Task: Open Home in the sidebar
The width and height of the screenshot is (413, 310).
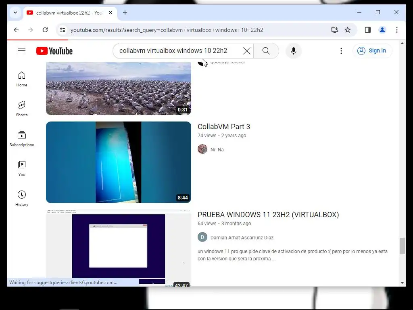Action: coord(22,79)
